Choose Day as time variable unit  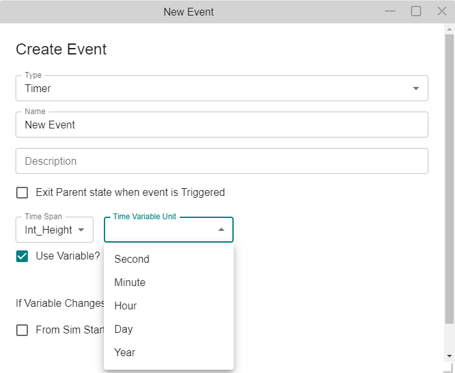[x=169, y=329]
